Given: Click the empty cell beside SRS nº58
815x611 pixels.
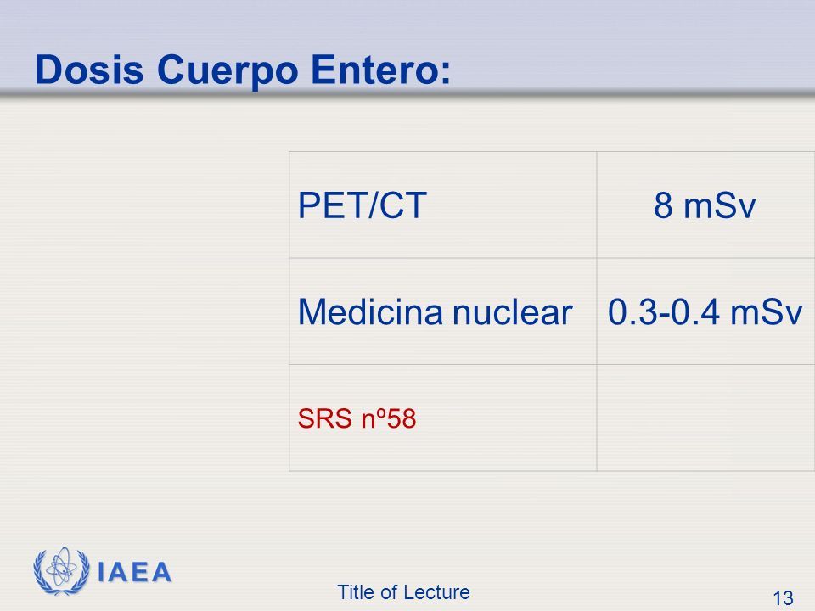Looking at the screenshot, I should 705,418.
